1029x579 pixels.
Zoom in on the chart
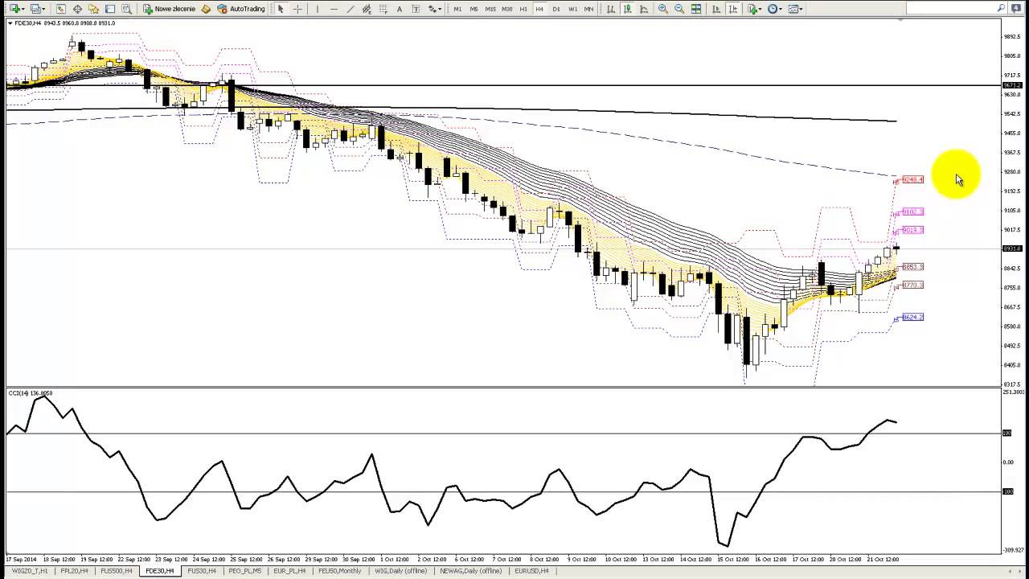pos(663,9)
